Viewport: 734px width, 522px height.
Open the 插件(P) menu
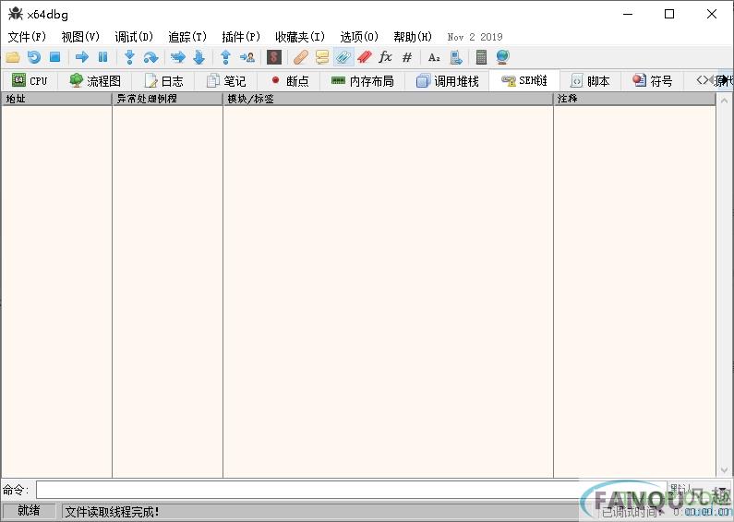click(x=241, y=37)
